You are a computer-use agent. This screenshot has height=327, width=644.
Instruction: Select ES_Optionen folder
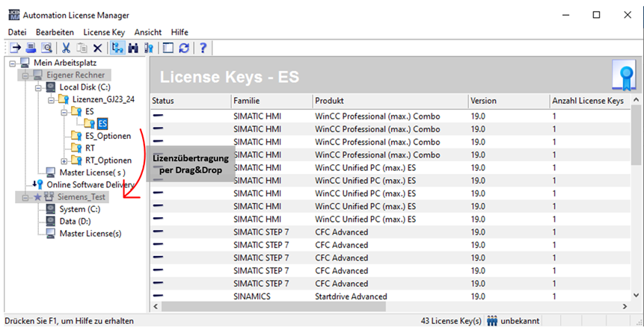click(x=108, y=136)
